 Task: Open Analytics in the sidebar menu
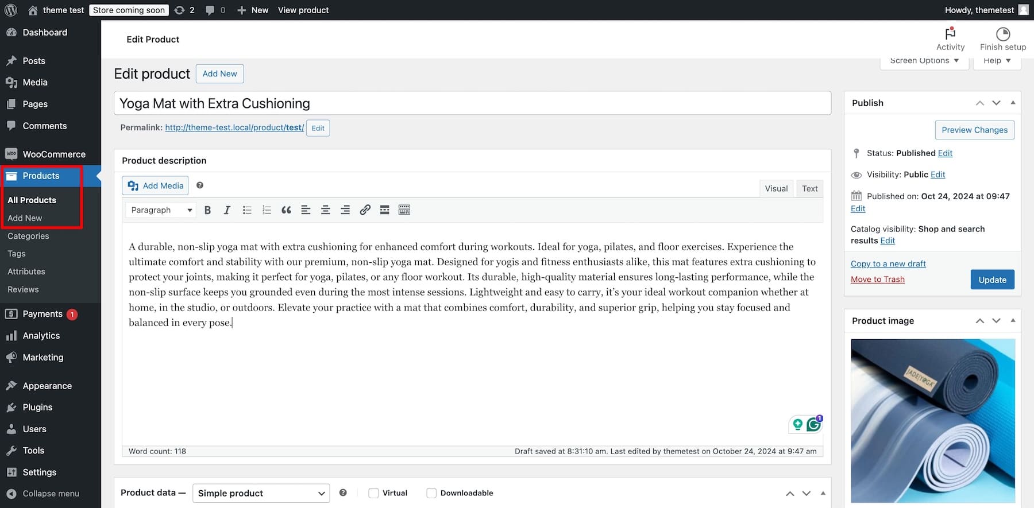41,336
